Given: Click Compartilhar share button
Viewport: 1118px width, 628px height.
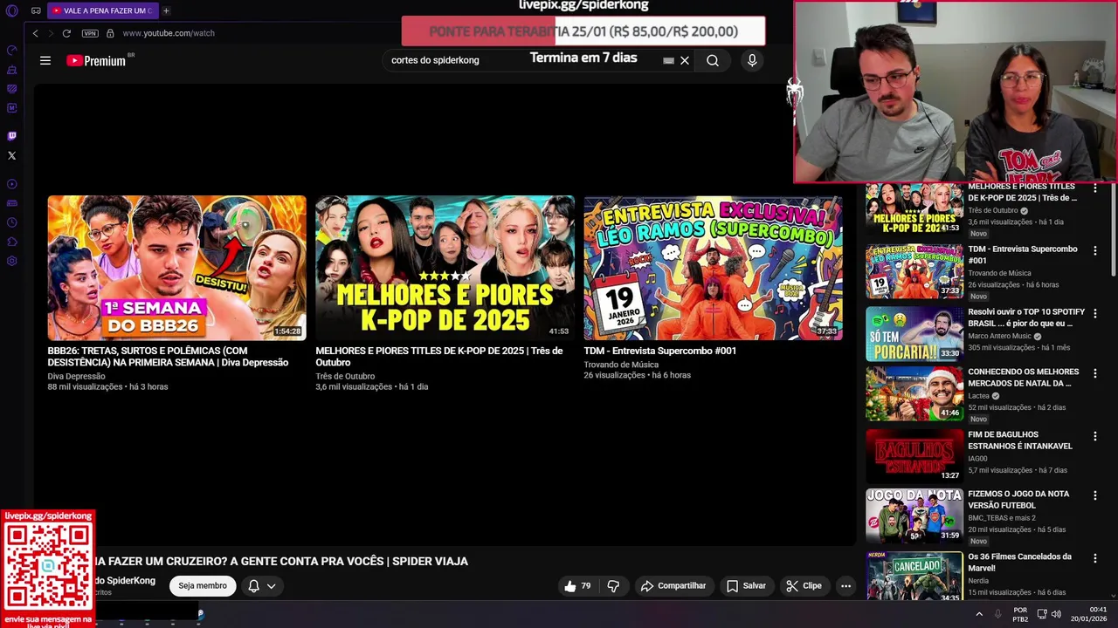Looking at the screenshot, I should (x=673, y=586).
